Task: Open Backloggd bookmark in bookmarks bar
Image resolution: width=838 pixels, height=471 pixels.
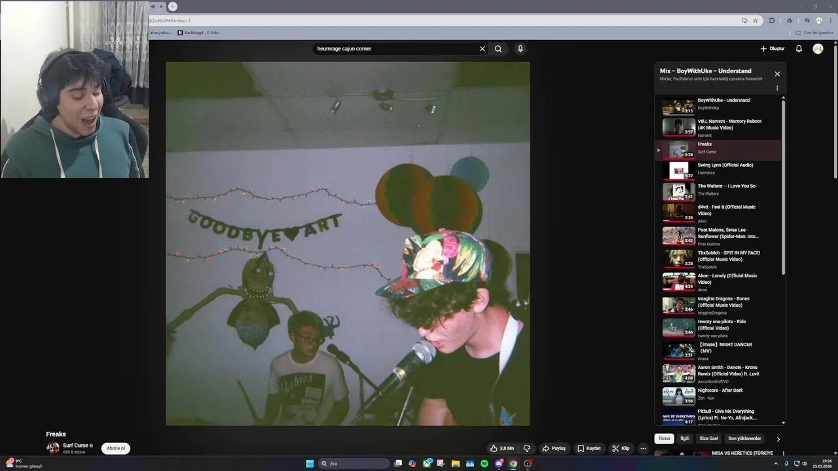Action: [x=199, y=32]
